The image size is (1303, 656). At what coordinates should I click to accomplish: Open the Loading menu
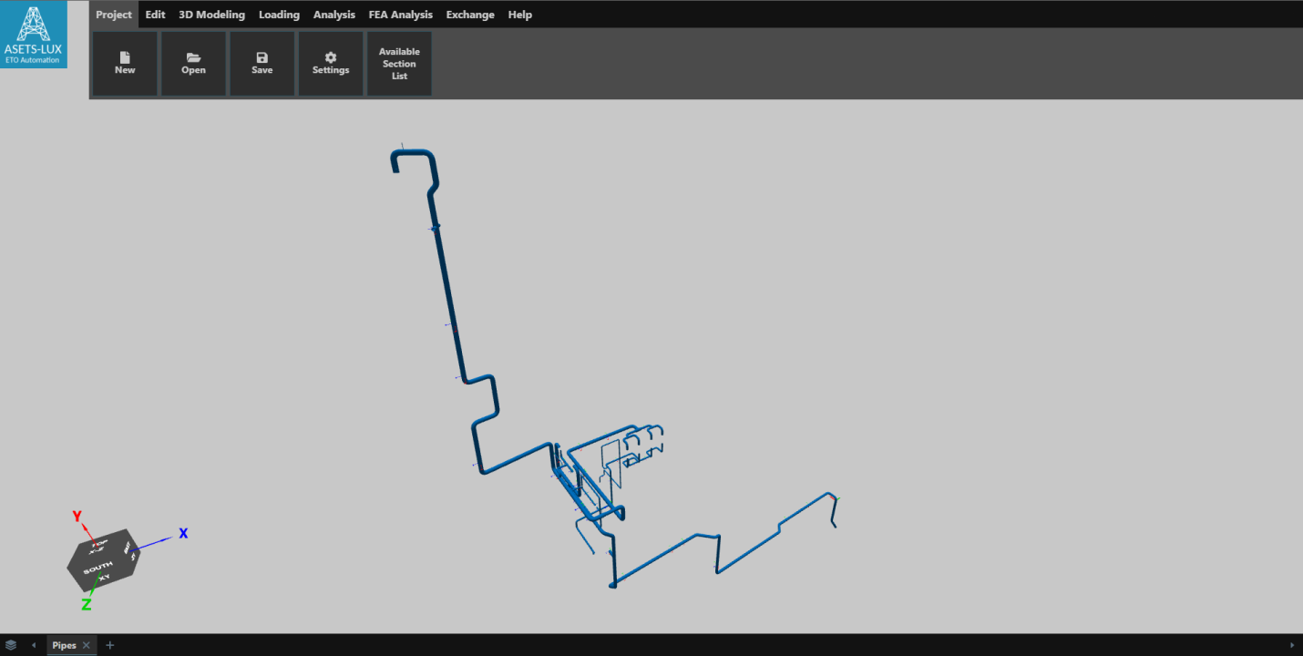[x=279, y=15]
